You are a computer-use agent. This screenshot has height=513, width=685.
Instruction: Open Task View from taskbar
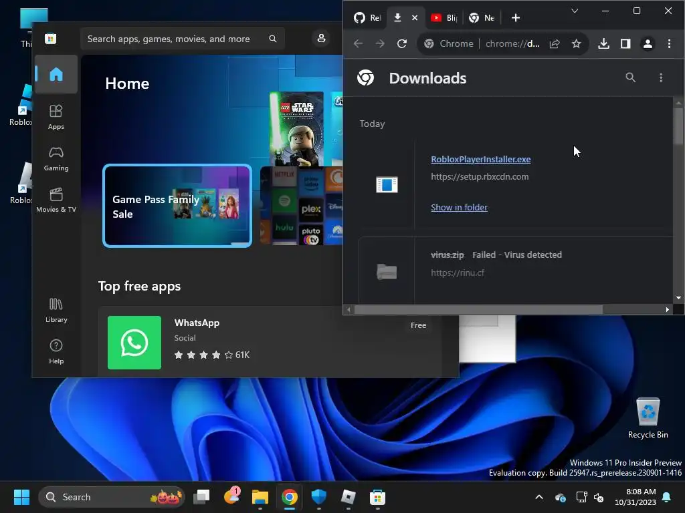point(201,497)
